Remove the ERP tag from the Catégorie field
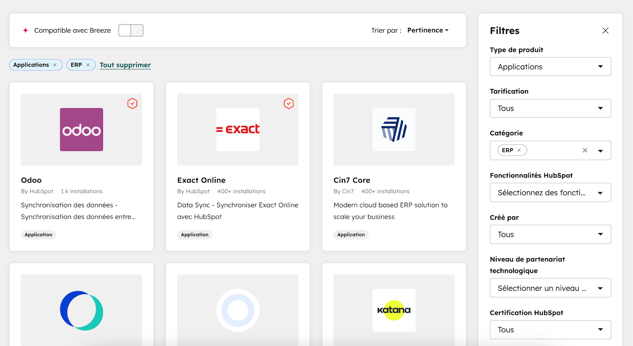The image size is (633, 346). tap(519, 150)
